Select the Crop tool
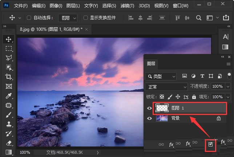Viewport: 234px width, 157px height. 9,77
